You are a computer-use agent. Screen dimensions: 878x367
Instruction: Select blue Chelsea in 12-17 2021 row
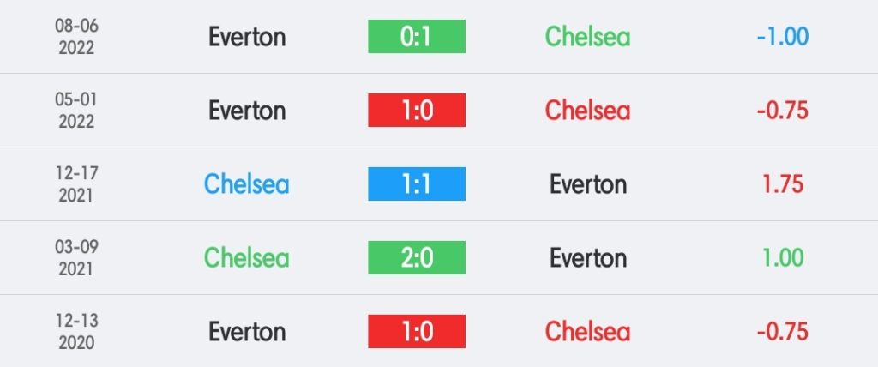point(247,184)
